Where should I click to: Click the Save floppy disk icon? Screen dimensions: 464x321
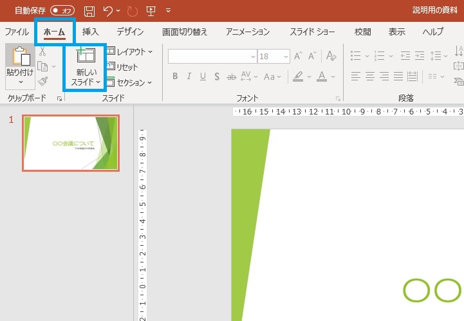pos(89,11)
